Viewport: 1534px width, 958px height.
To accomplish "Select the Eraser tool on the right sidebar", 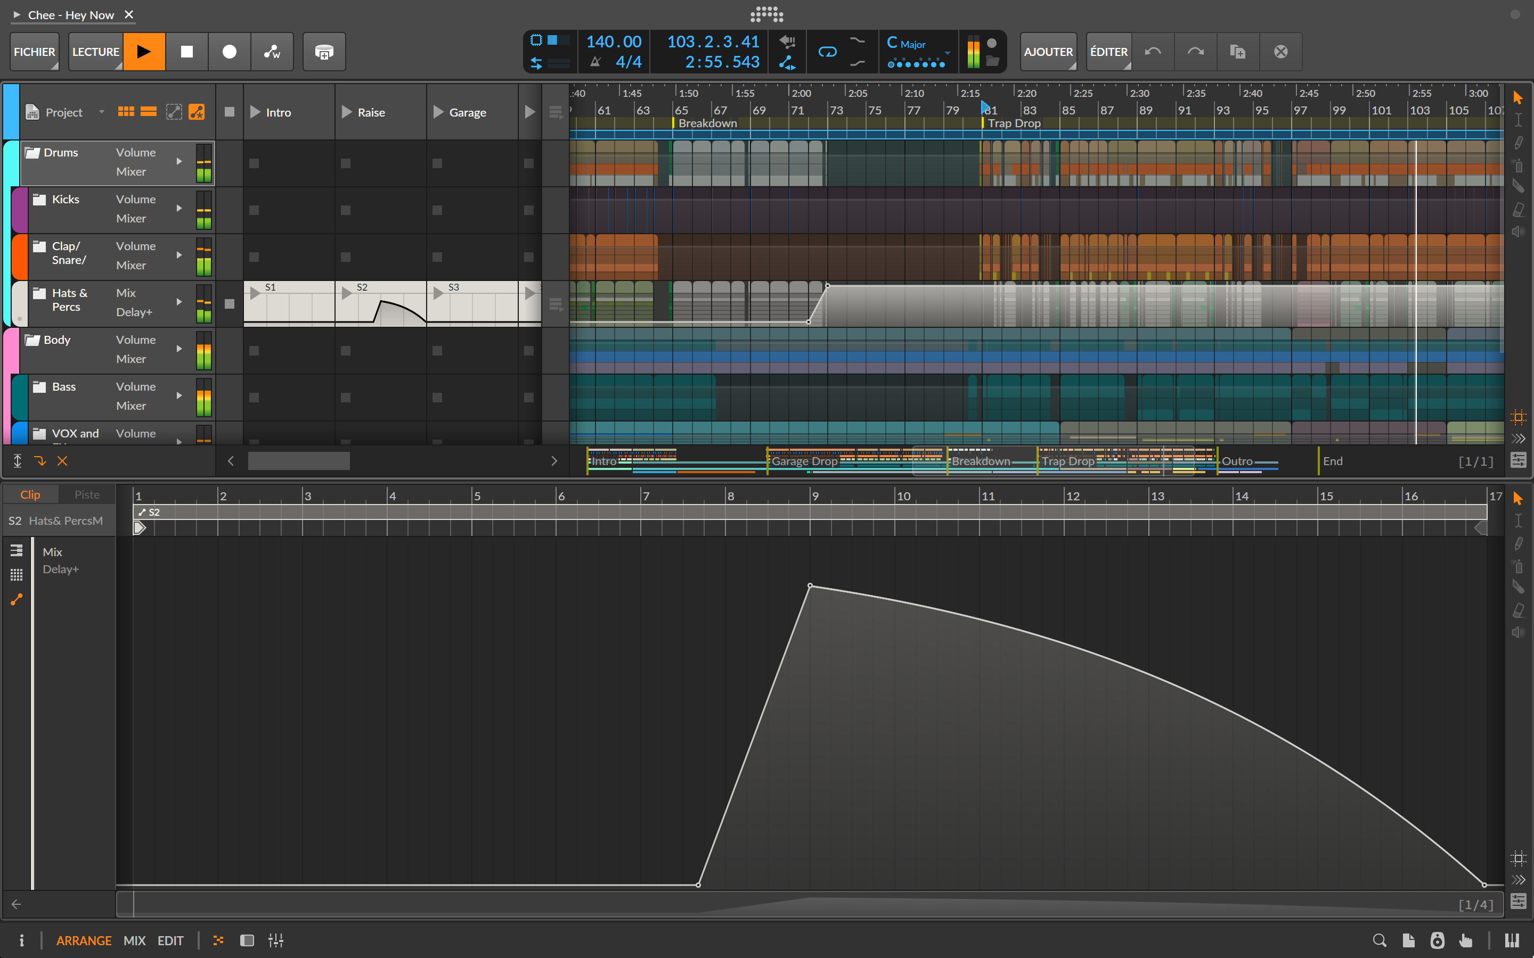I will coord(1519,210).
